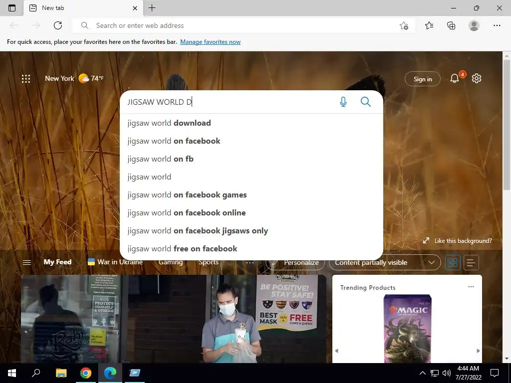Screen dimensions: 511x383
Task: Open the Gaming feed tab
Action: 171,262
